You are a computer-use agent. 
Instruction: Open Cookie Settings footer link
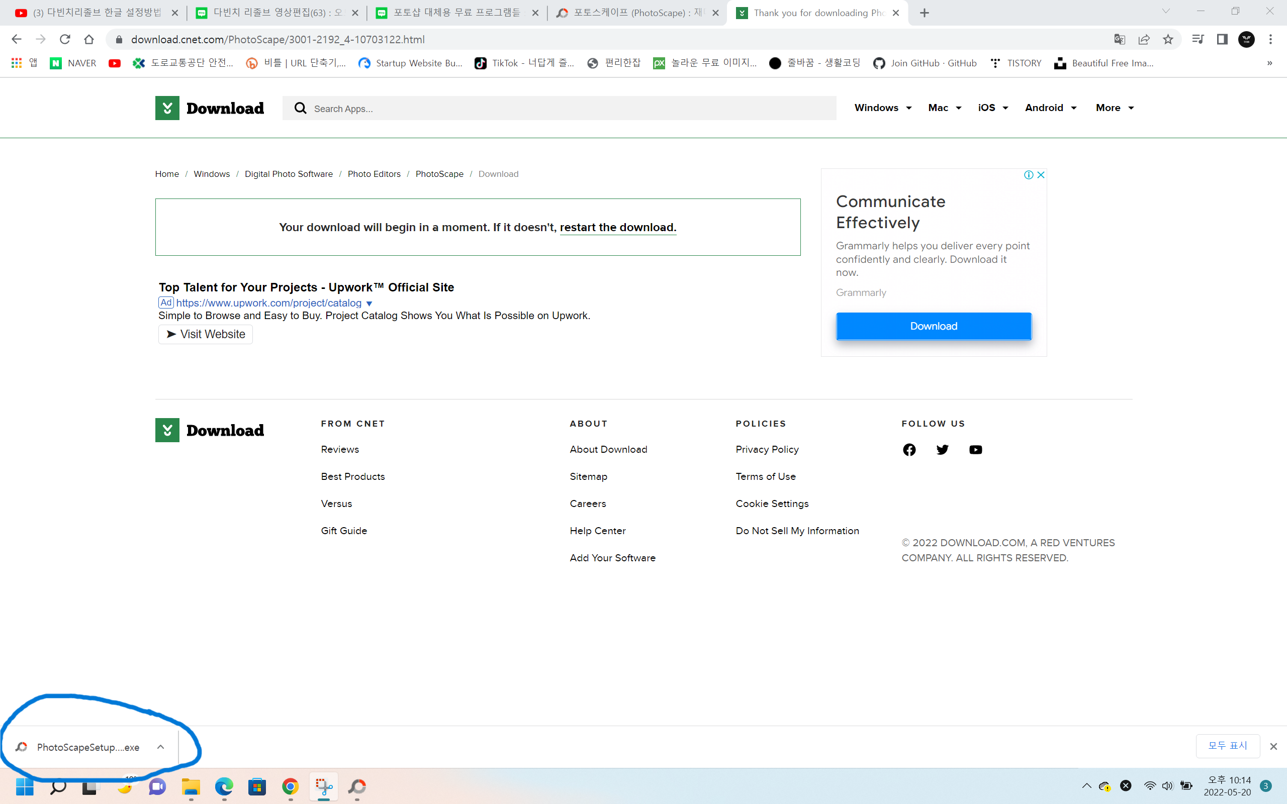click(772, 504)
